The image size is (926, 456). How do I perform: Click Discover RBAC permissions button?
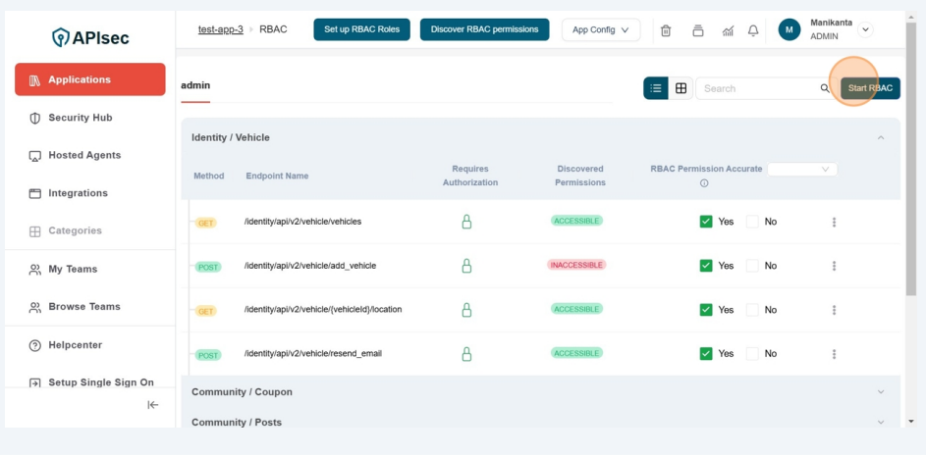tap(484, 29)
